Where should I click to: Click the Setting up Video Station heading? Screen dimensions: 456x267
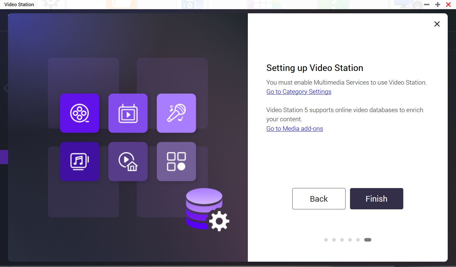(x=315, y=68)
